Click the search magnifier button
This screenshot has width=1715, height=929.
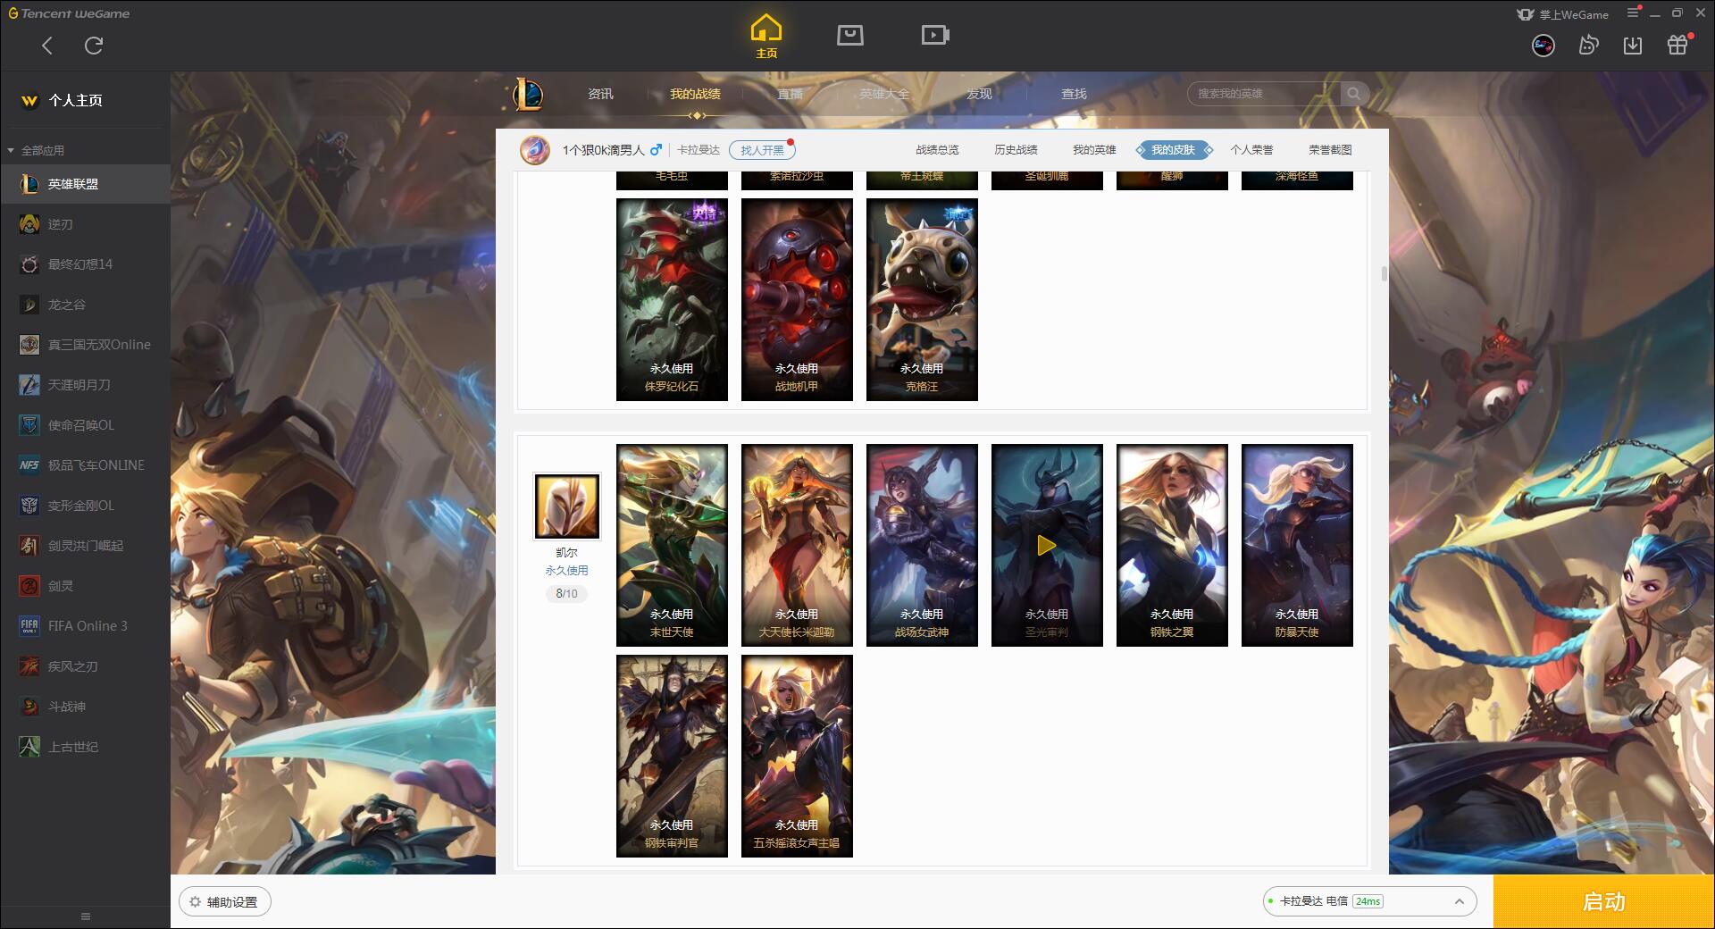tap(1354, 94)
